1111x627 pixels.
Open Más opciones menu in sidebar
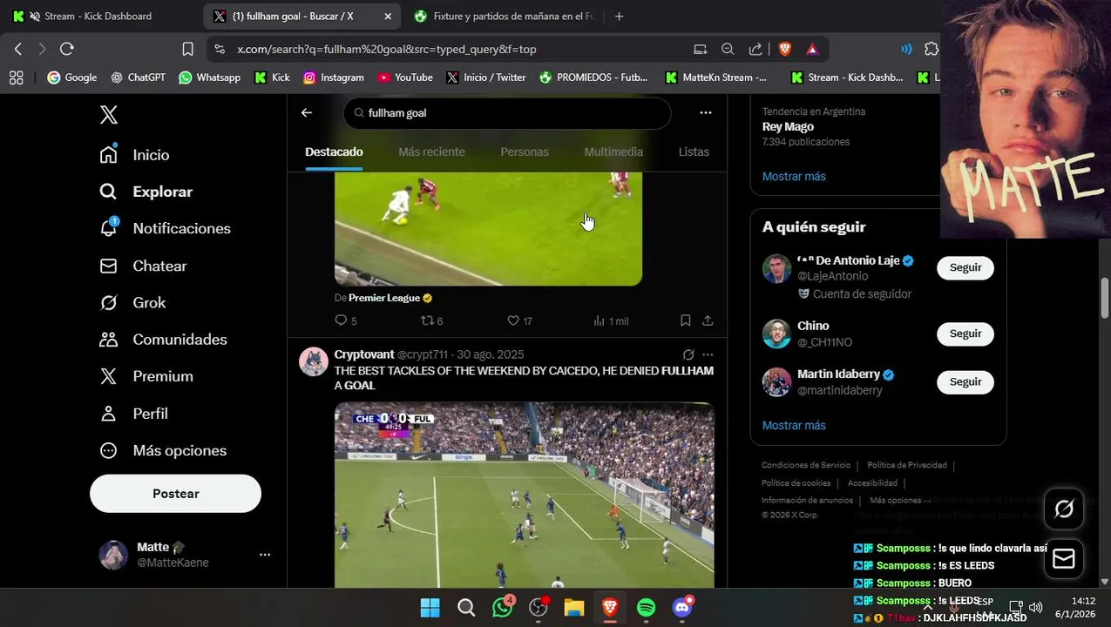(162, 450)
